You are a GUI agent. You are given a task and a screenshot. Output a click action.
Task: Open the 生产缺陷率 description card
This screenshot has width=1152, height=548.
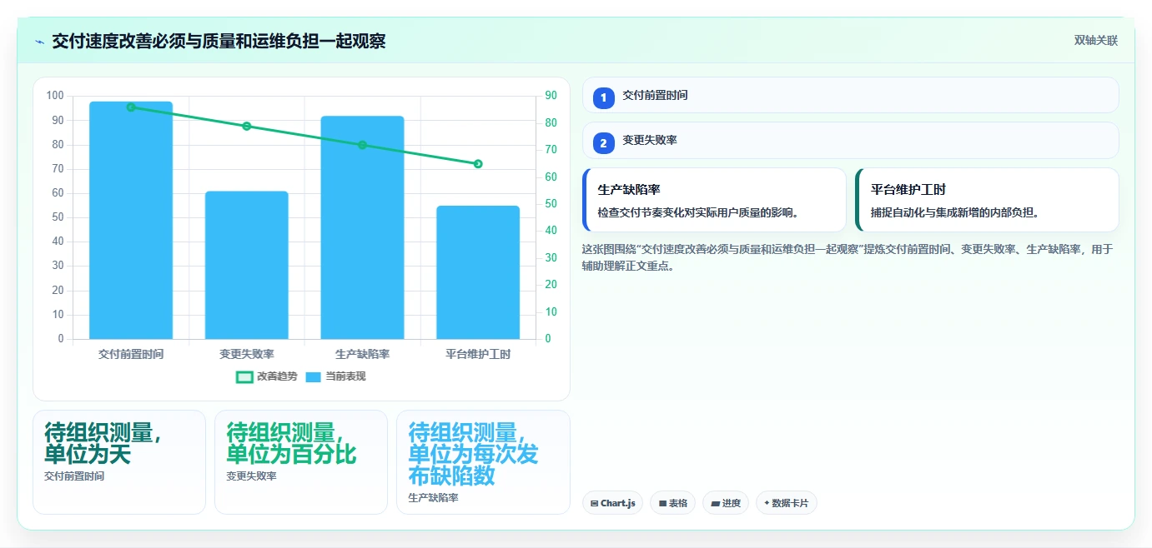click(x=714, y=200)
